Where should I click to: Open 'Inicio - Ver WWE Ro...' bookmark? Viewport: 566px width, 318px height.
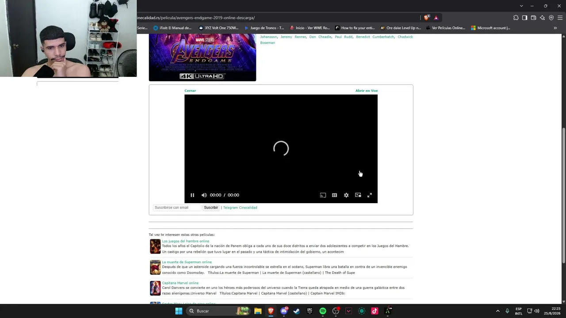[310, 28]
